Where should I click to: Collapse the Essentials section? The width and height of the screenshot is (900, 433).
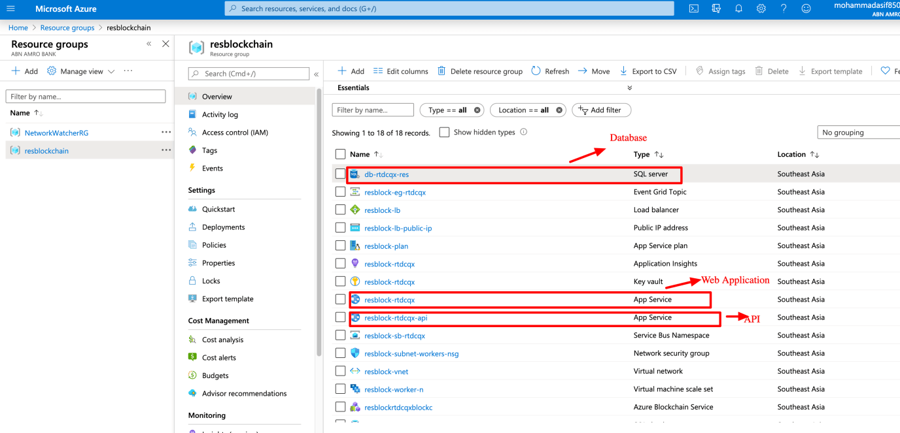coord(629,87)
